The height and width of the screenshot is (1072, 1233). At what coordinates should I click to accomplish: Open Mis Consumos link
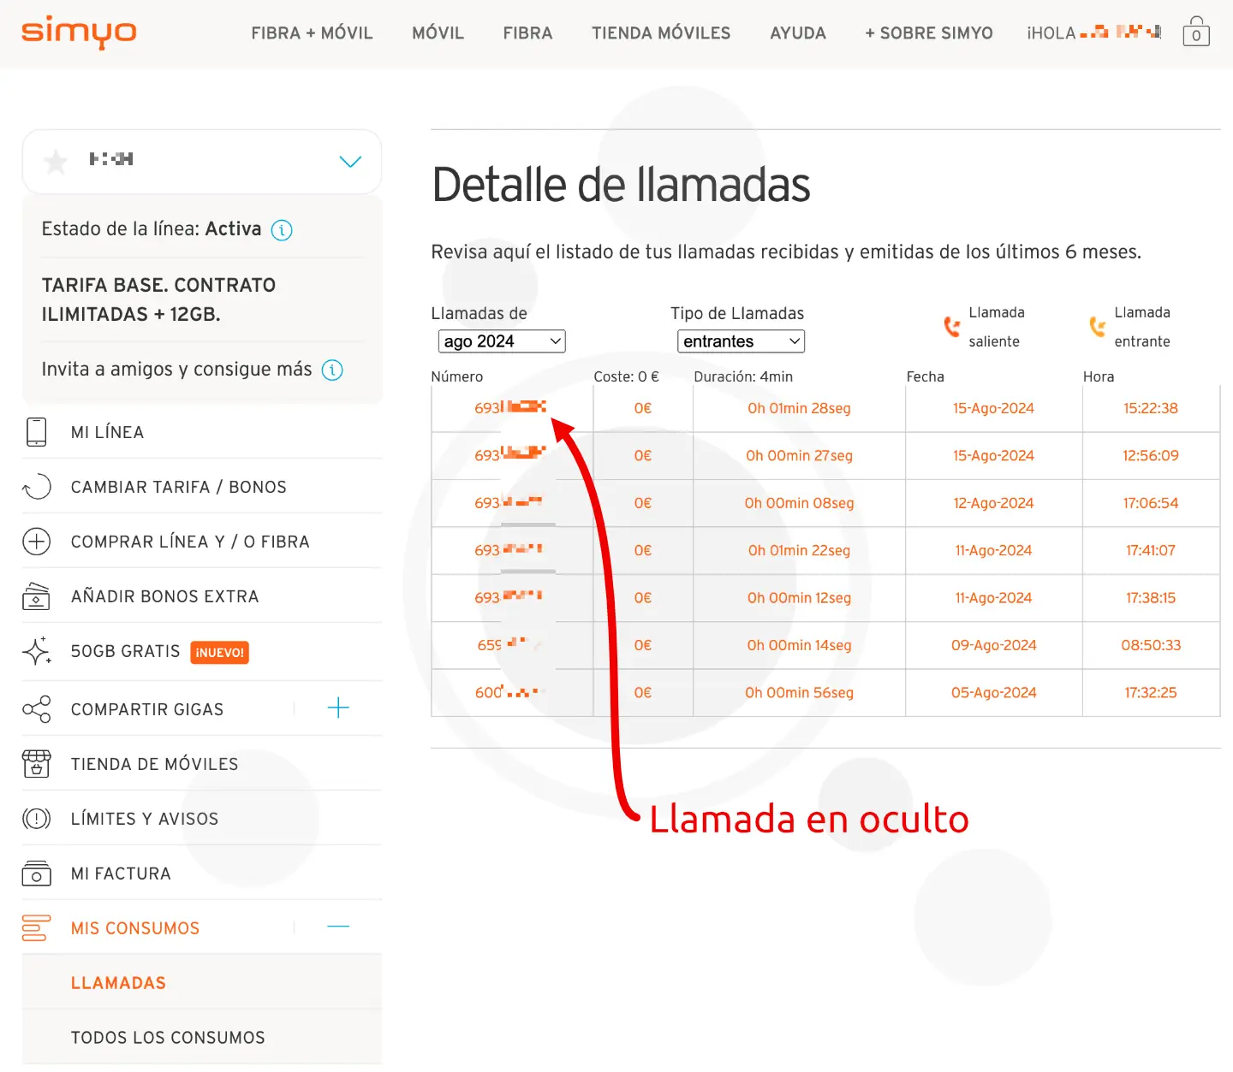[x=135, y=929]
